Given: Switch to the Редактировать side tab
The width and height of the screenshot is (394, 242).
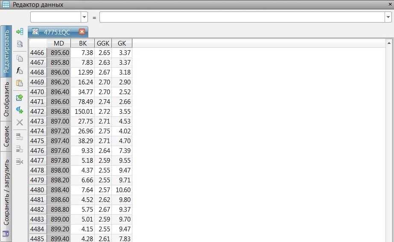Looking at the screenshot, I should [6, 52].
